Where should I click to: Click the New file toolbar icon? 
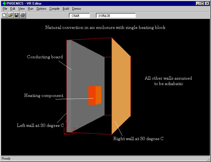(4, 15)
